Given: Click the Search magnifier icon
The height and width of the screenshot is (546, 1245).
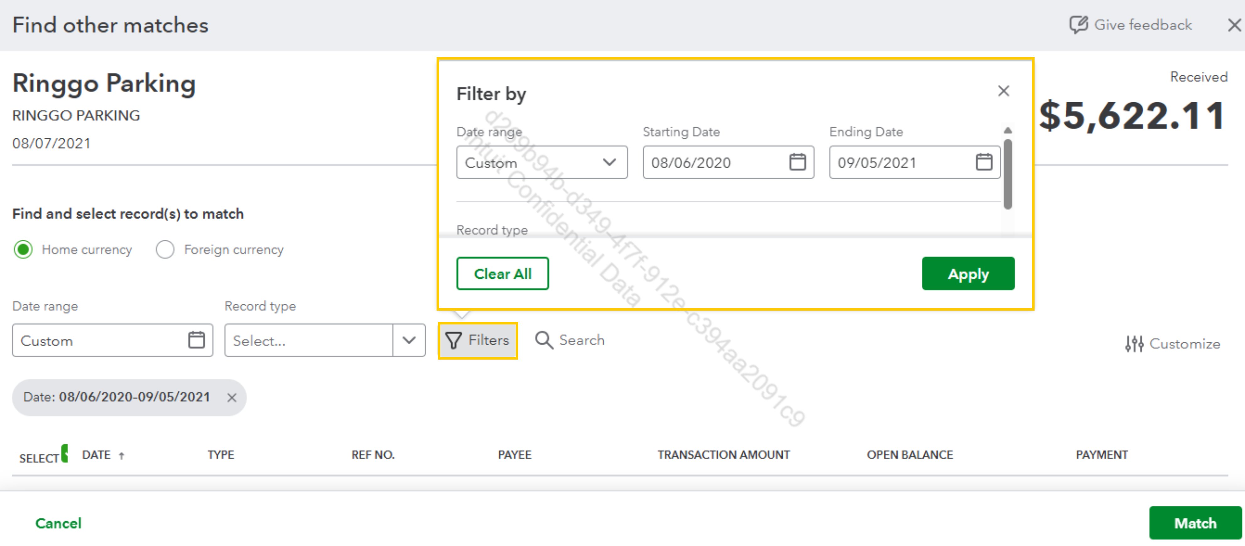Looking at the screenshot, I should (544, 340).
